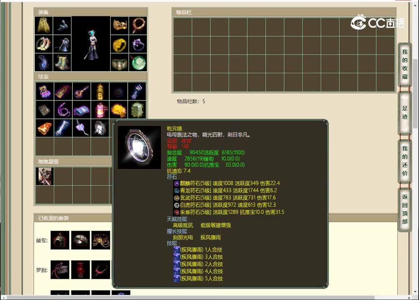Select the flower bracelet equipment icon
The width and height of the screenshot is (419, 300).
click(43, 44)
